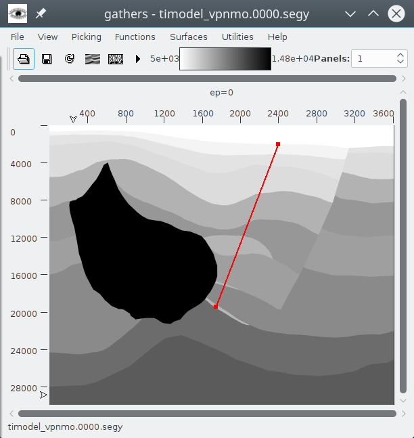Image resolution: width=414 pixels, height=438 pixels.
Task: Click the open file printer-like icon
Action: click(24, 59)
